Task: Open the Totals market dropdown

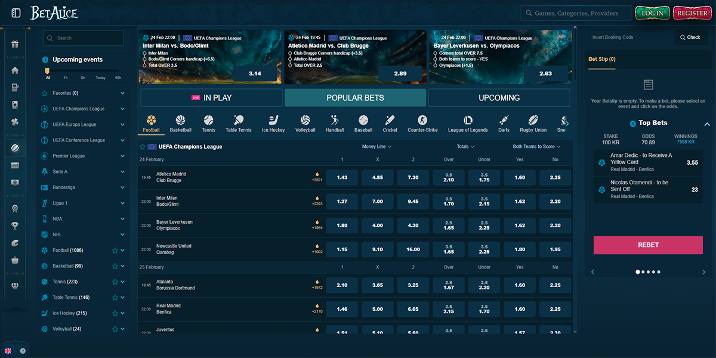Action: click(x=465, y=146)
